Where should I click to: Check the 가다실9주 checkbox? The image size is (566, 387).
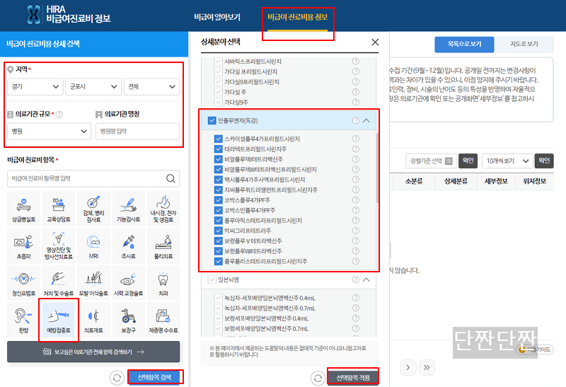coord(218,102)
